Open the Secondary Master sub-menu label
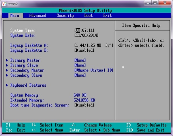The image size is (173, 136). tap(27, 70)
